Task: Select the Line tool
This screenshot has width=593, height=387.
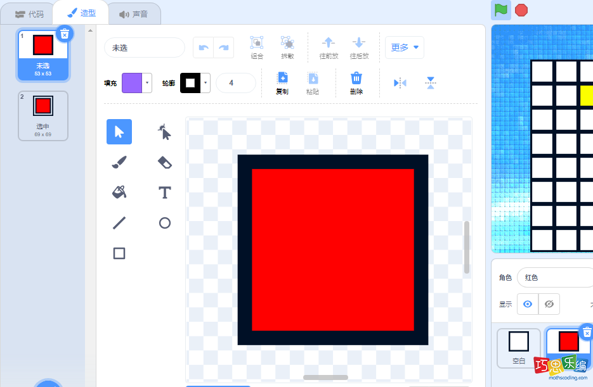Action: [x=119, y=223]
